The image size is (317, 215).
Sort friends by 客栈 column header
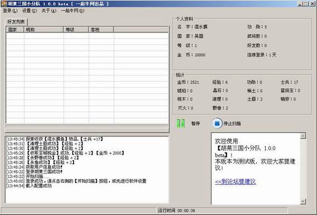coord(101,30)
